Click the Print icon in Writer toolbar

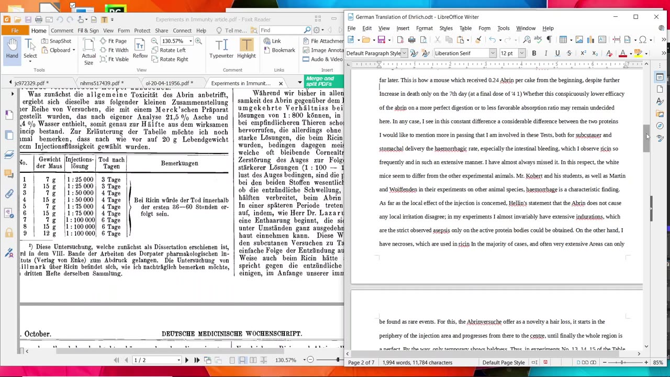411,40
